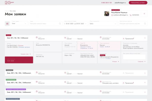
Task: Click razdobarova@vedagent.ru manager email
Action: [x=121, y=15]
